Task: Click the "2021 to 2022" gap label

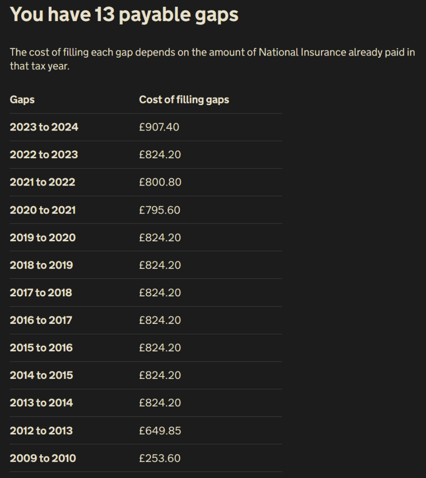Action: [x=42, y=183]
